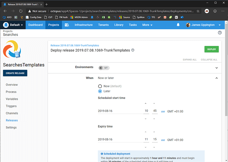The width and height of the screenshot is (228, 162).
Task: Increase scheduled start hour
Action: click(145, 103)
